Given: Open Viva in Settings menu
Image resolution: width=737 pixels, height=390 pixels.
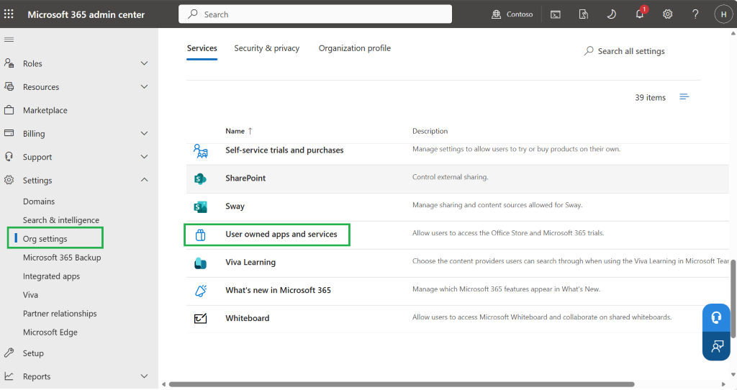Looking at the screenshot, I should point(30,295).
